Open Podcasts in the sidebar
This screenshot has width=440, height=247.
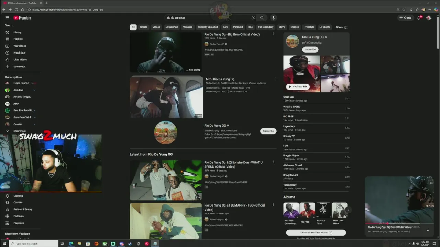[19, 216]
